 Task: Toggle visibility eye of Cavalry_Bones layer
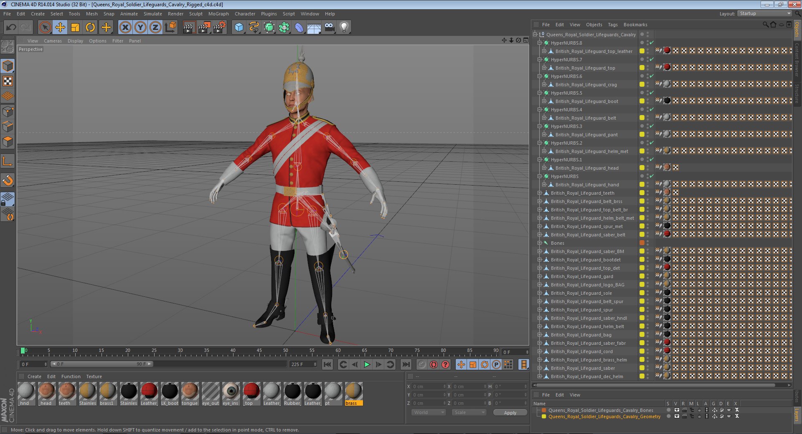pyautogui.click(x=677, y=410)
